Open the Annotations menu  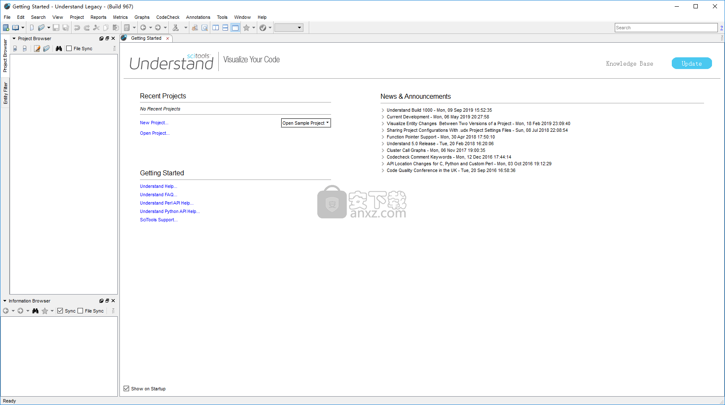198,17
